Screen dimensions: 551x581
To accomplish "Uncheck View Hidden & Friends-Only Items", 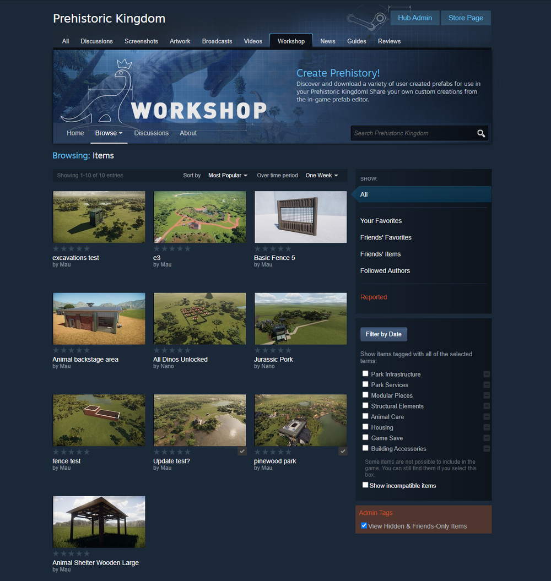I will tap(364, 525).
